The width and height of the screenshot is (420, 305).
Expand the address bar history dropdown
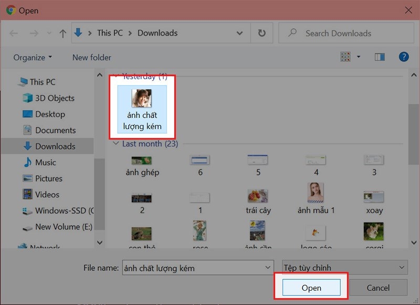[239, 33]
